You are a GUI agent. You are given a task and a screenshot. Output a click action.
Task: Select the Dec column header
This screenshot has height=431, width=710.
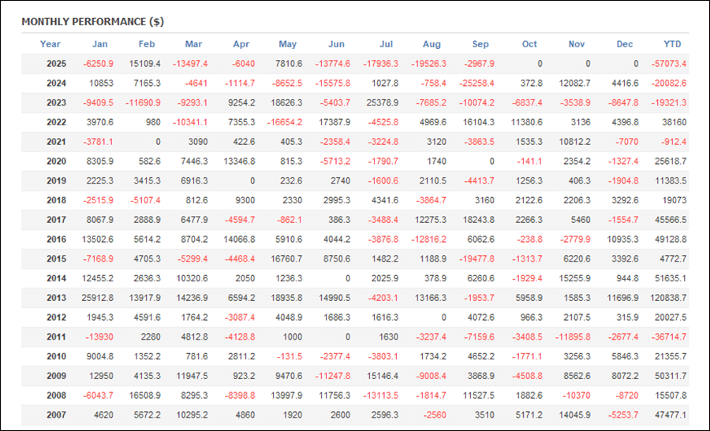tap(622, 44)
